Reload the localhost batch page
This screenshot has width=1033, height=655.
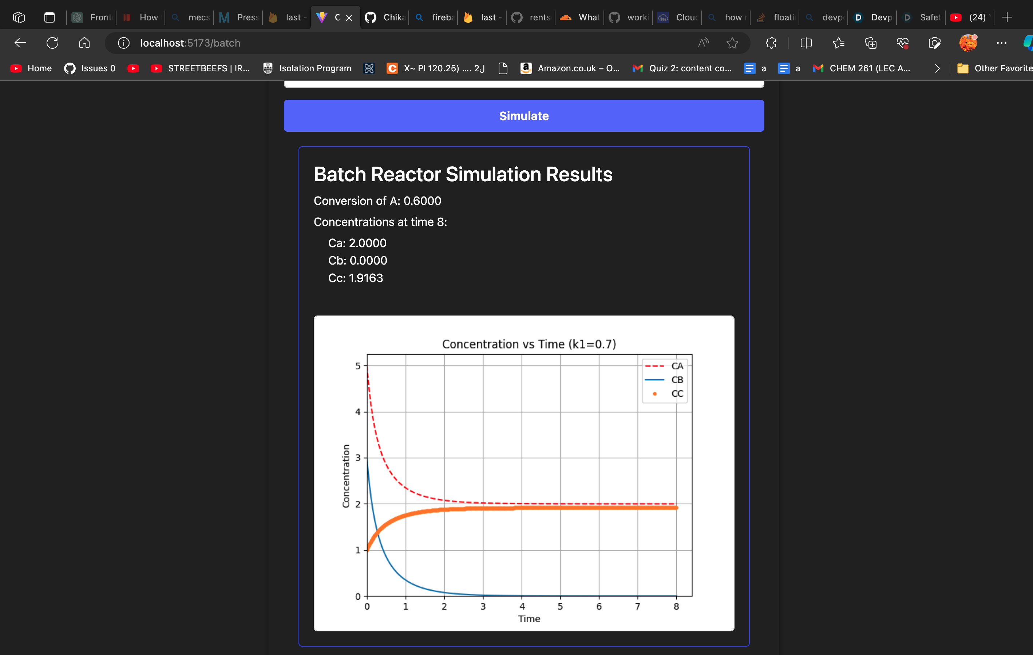pos(52,43)
